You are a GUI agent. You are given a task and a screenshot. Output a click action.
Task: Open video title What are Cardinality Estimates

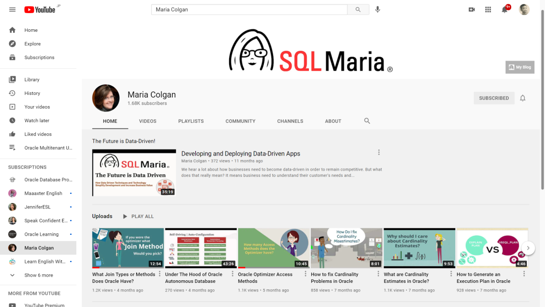(x=406, y=278)
